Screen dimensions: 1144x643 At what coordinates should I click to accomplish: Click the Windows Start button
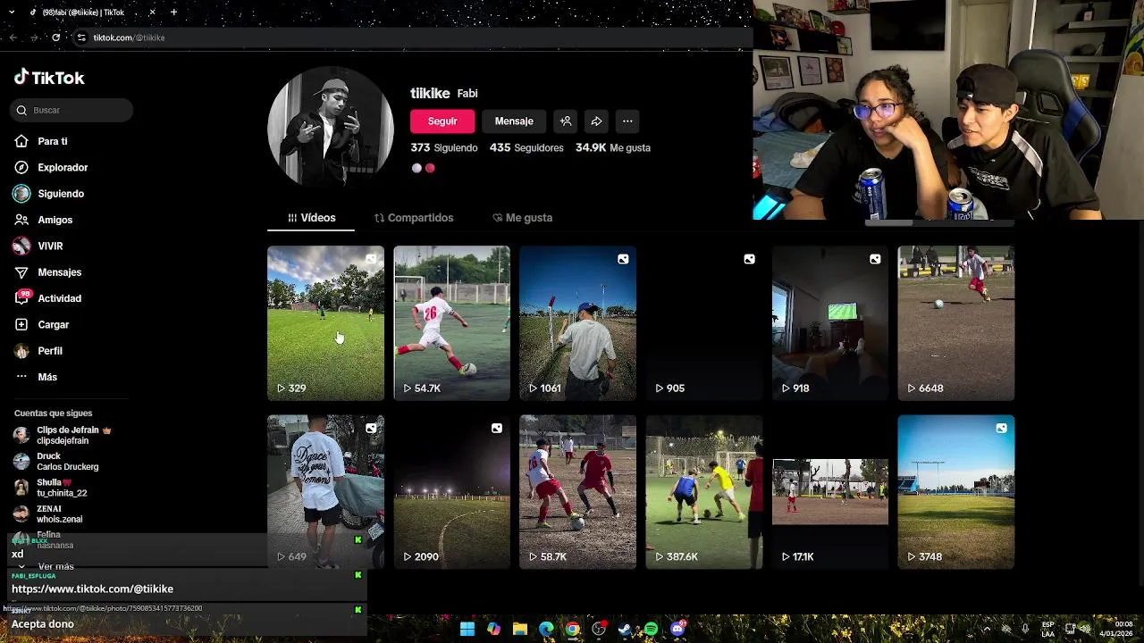point(467,629)
